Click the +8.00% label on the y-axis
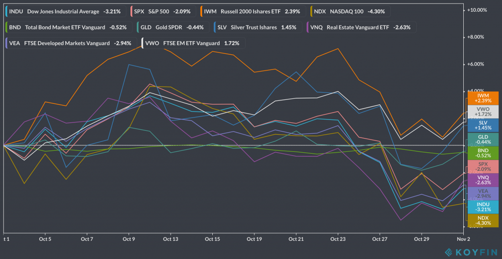Viewport: 502px width, 259px height. (476, 37)
